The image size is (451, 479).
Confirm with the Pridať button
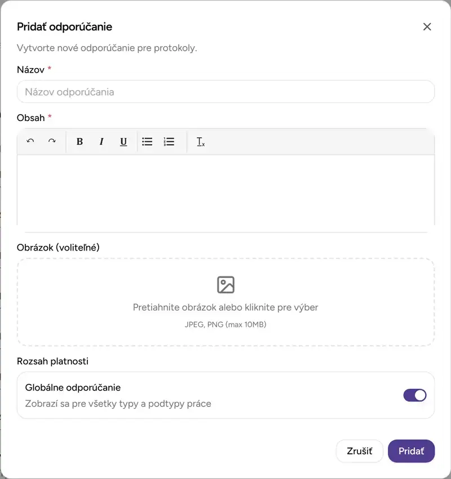tap(411, 451)
